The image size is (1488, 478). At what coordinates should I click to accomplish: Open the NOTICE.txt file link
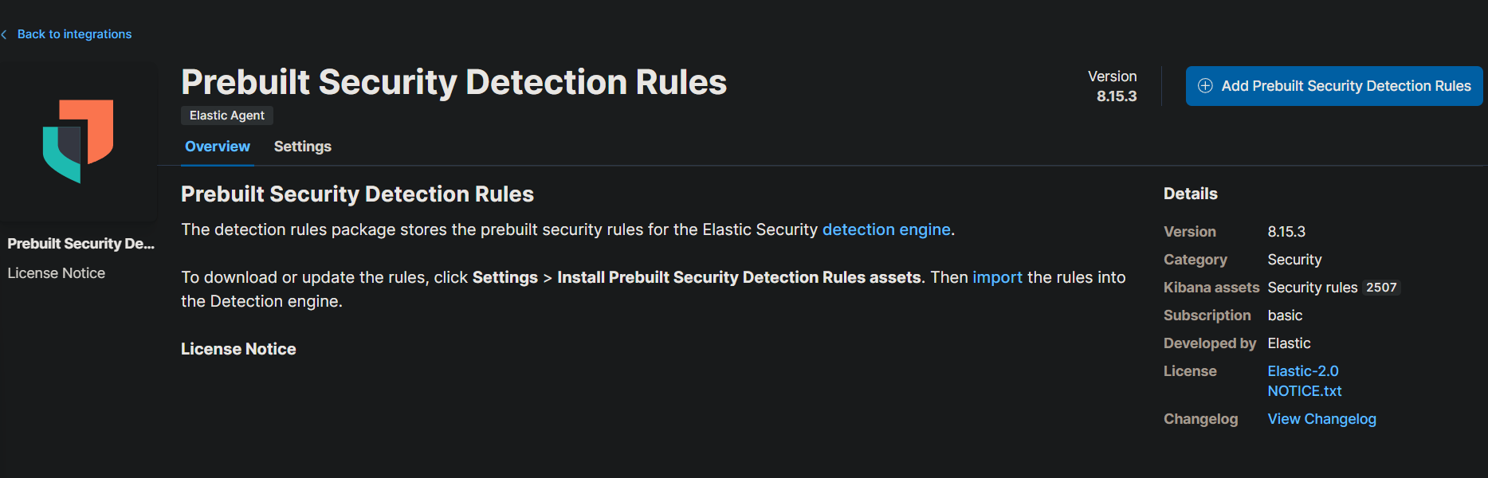(1305, 391)
